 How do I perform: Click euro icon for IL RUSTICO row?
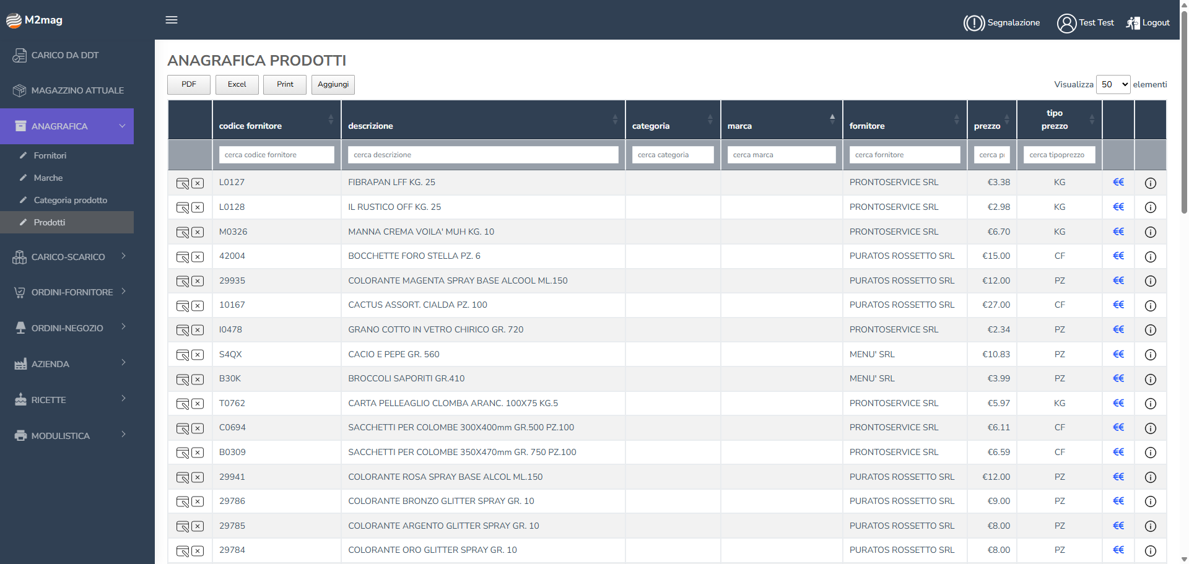click(x=1118, y=207)
